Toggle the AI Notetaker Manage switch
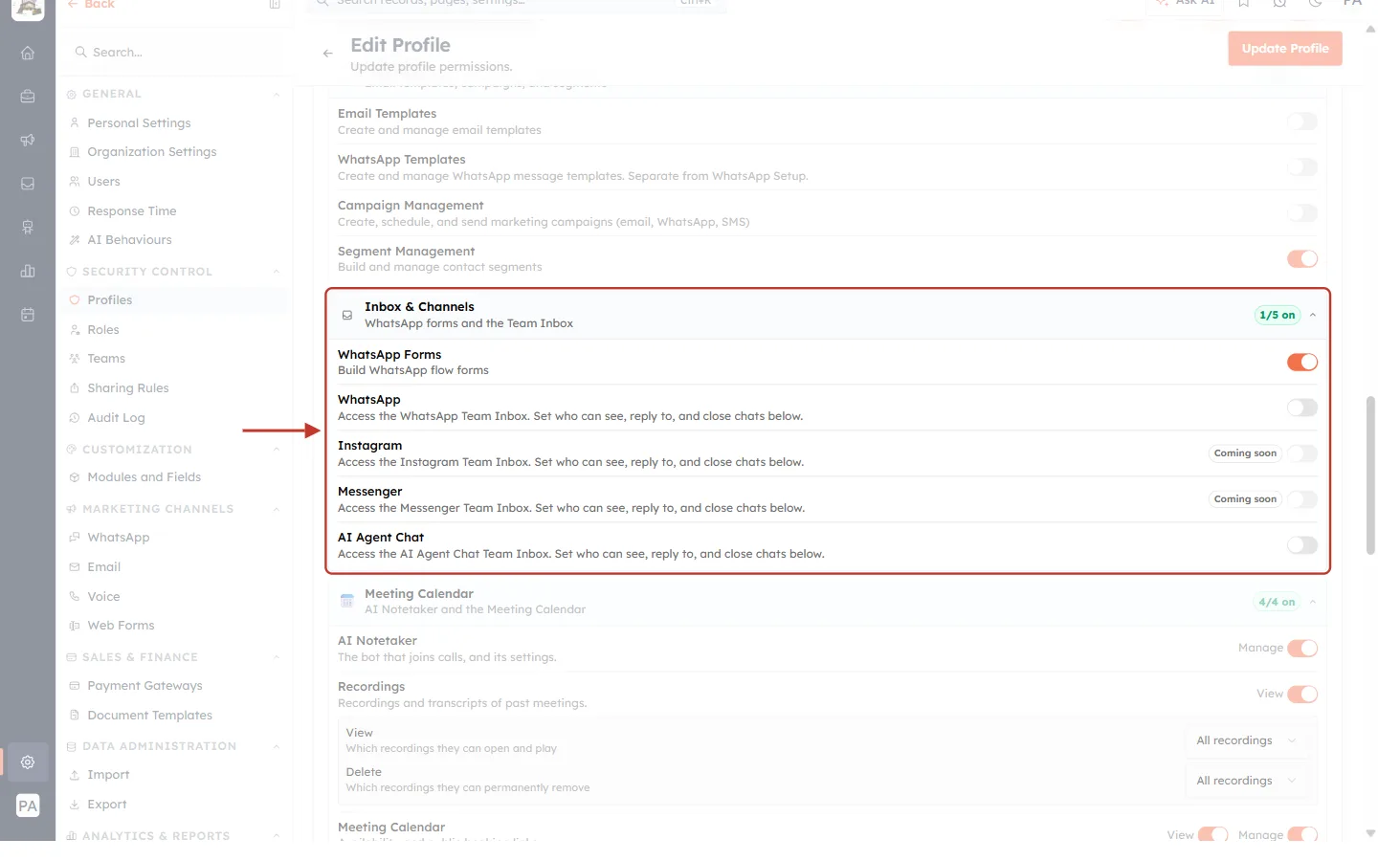The width and height of the screenshot is (1378, 861). (x=1302, y=649)
